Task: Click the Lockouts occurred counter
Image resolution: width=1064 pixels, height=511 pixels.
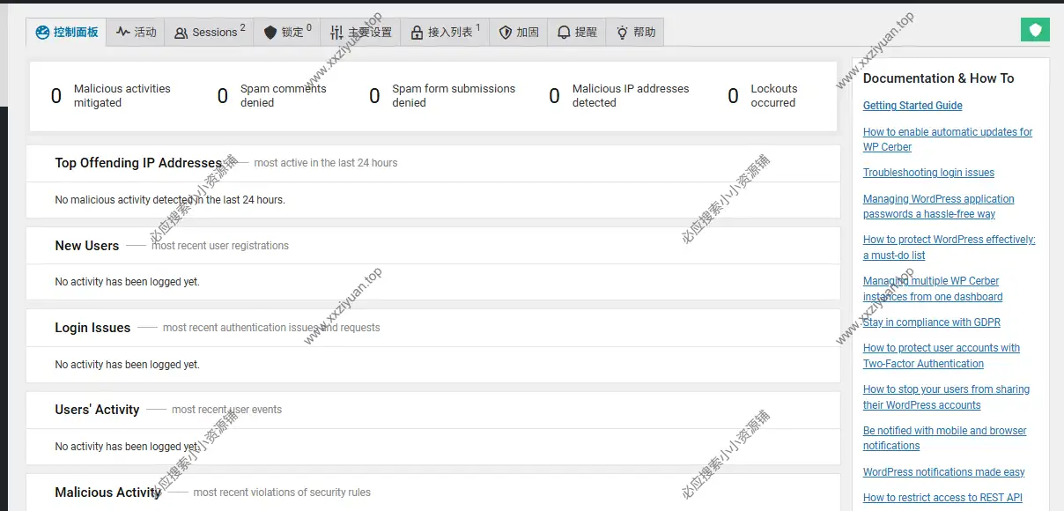Action: pyautogui.click(x=765, y=95)
